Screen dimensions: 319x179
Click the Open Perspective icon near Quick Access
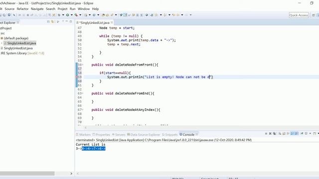point(314,15)
